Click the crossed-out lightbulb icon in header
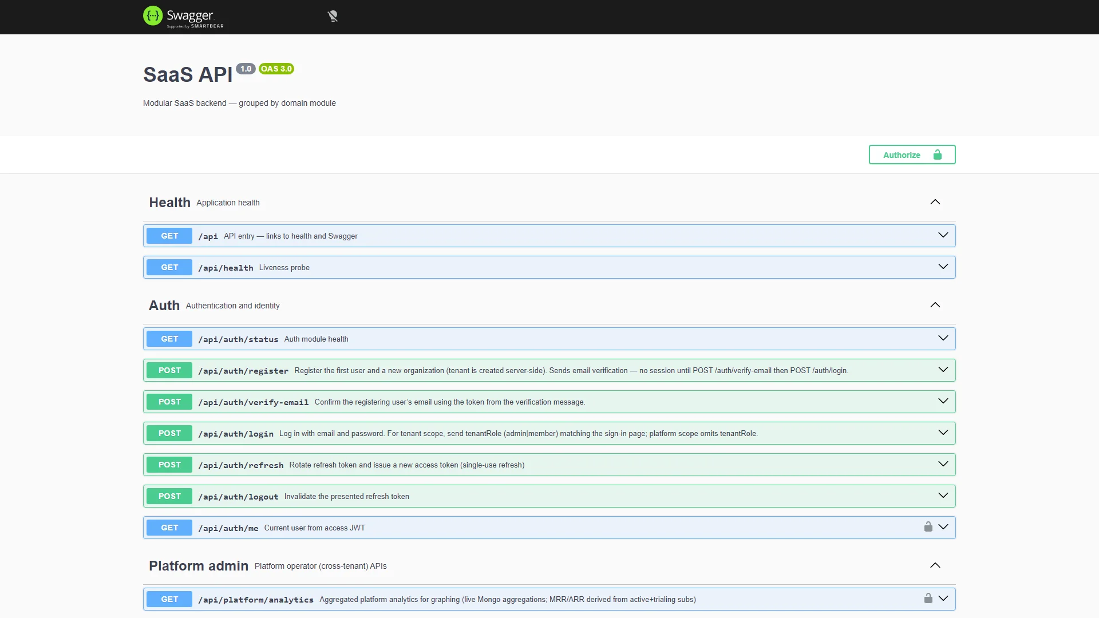 (x=333, y=17)
